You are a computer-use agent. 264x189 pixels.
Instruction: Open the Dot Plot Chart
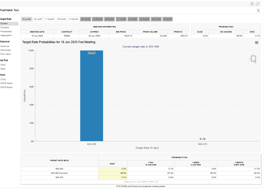(x=3, y=65)
